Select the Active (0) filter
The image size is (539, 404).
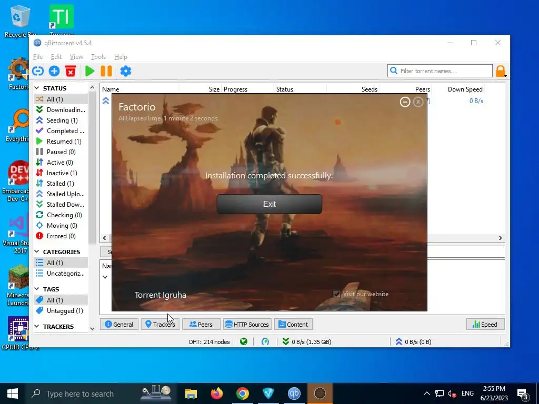point(61,162)
